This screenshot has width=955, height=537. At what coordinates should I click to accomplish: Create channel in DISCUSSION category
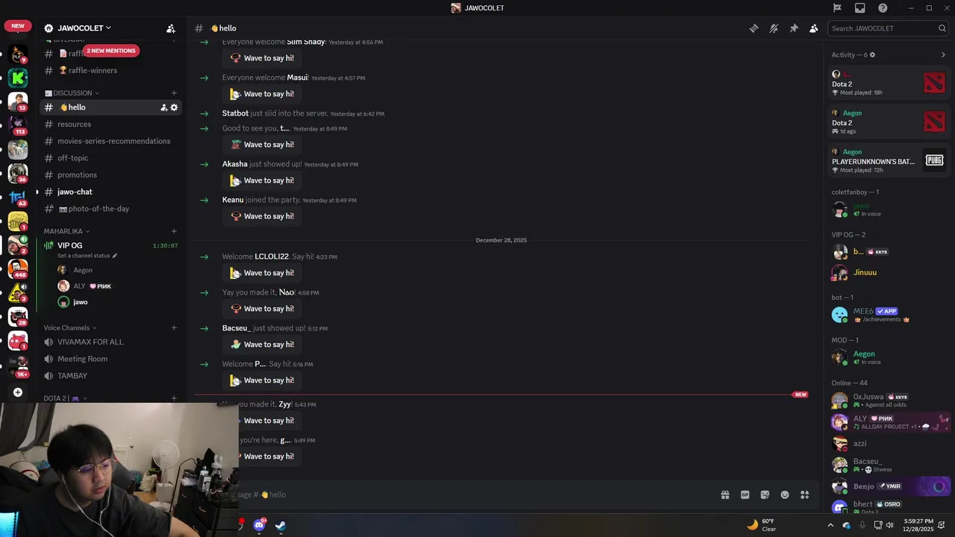(x=174, y=93)
